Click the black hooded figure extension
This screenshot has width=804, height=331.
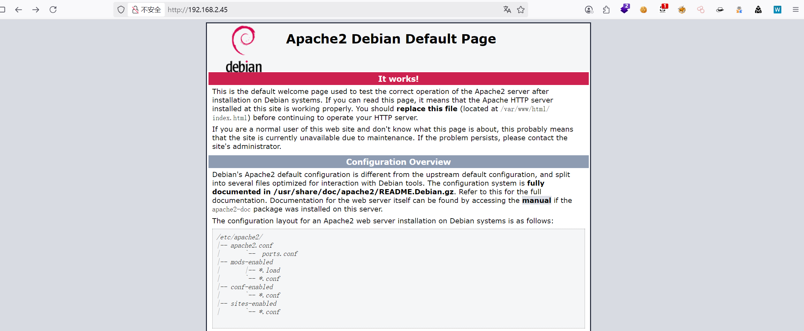pyautogui.click(x=758, y=10)
